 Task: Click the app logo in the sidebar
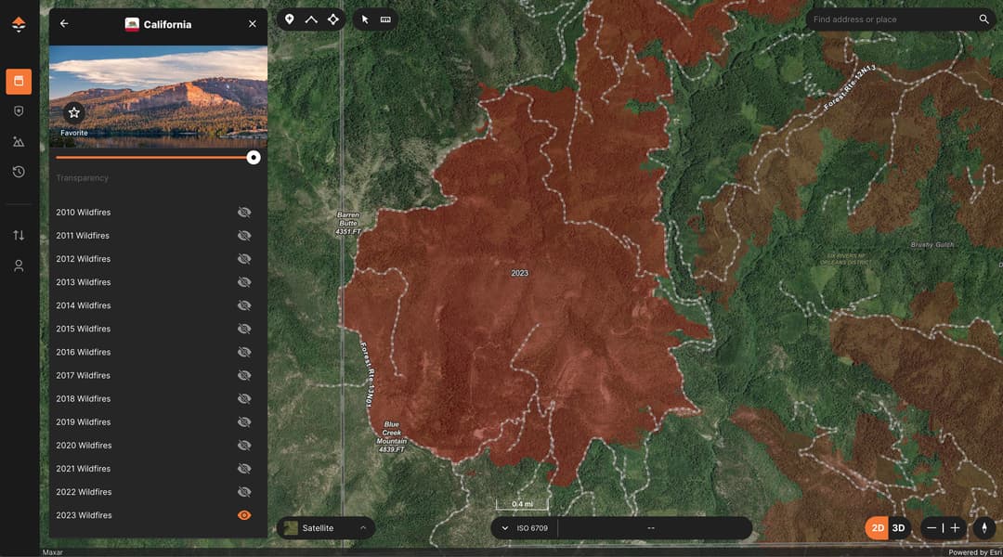pyautogui.click(x=19, y=24)
